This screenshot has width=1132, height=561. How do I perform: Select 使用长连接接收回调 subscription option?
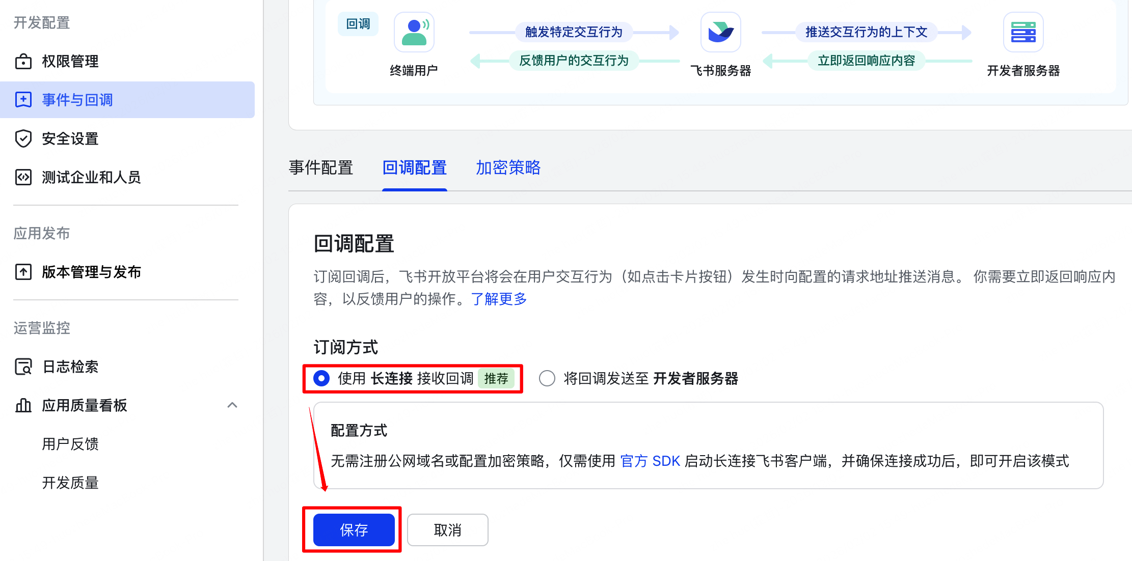(321, 378)
